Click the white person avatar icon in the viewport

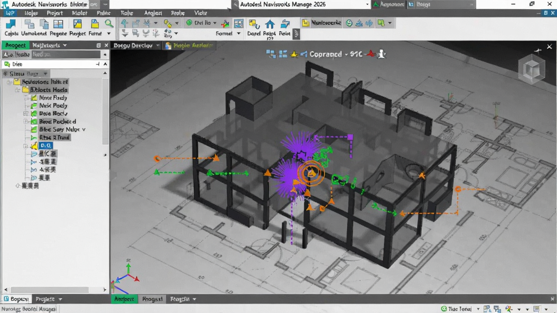tap(381, 54)
